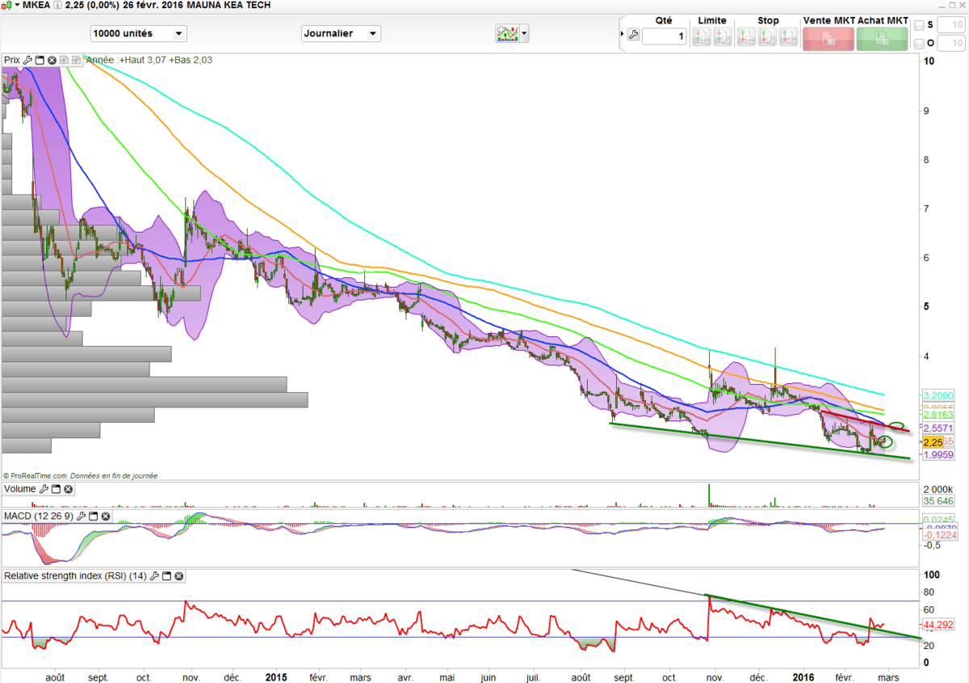Close the Prix panel with X icon
The height and width of the screenshot is (683, 969).
(x=52, y=60)
